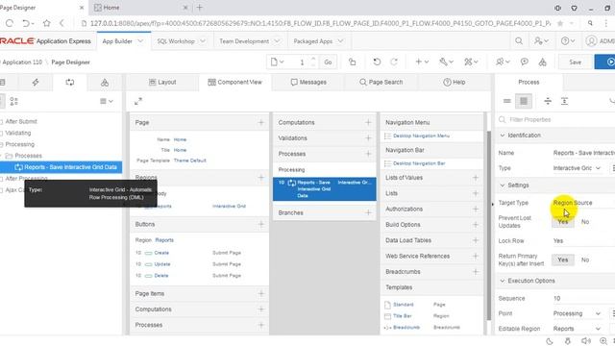Select the Processing tree tab icon

tap(70, 82)
